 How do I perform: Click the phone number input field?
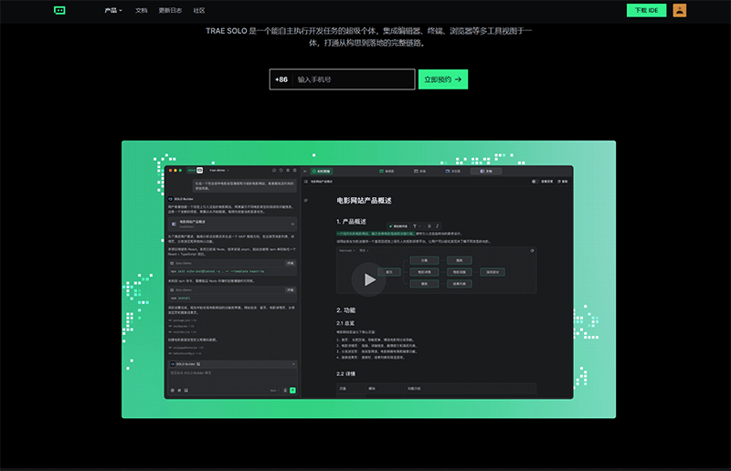click(x=353, y=79)
